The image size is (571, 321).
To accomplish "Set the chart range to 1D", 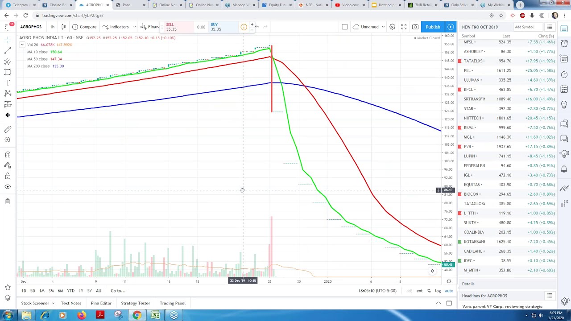I will (24, 291).
